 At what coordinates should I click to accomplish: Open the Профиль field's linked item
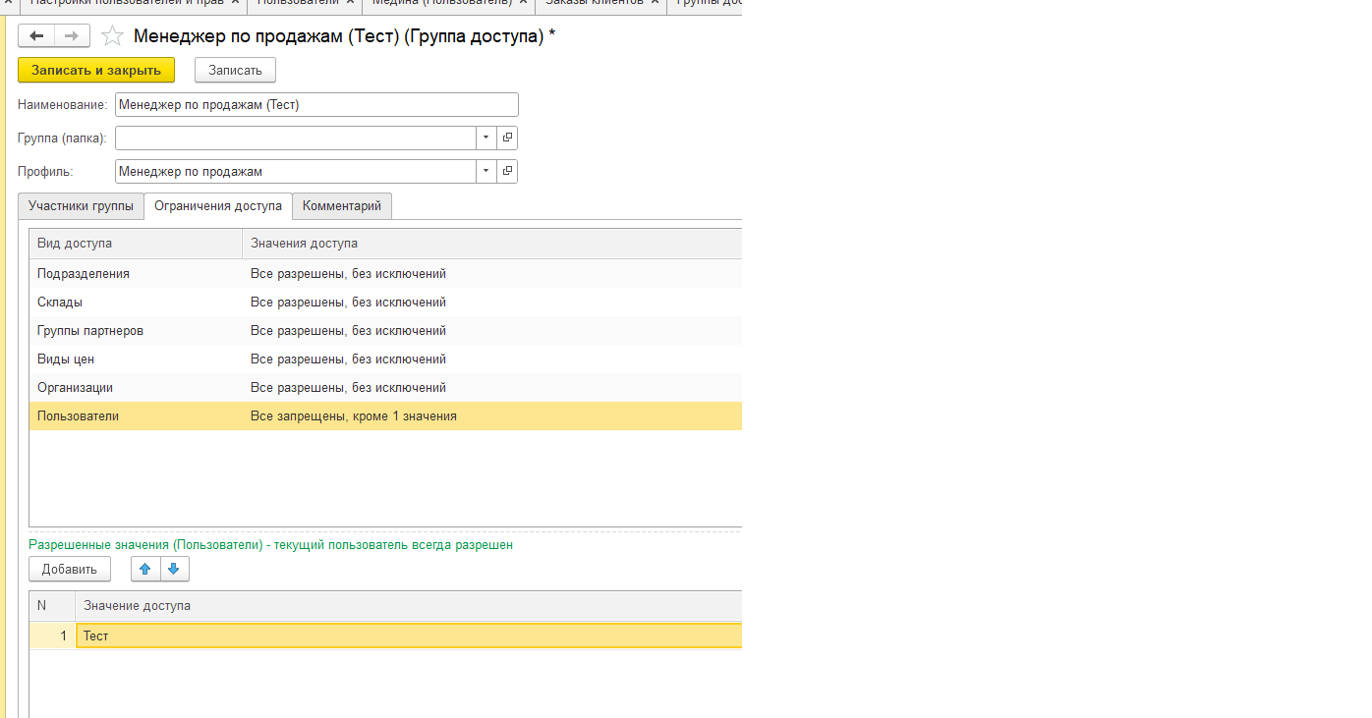(x=507, y=172)
